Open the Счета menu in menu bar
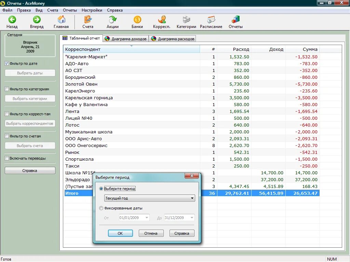350x262 pixels. [52, 10]
